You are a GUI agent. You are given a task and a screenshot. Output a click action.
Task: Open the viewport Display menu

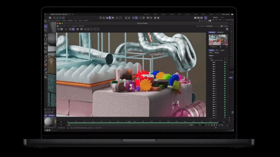64,21
